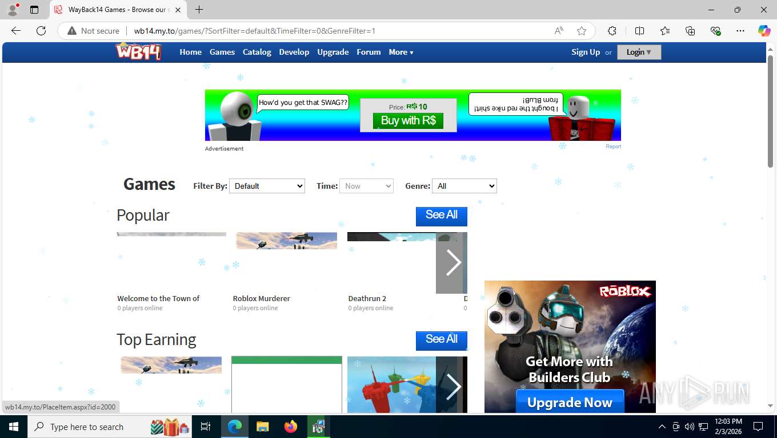Click the Not secure warning icon
The height and width of the screenshot is (438, 777).
point(72,31)
